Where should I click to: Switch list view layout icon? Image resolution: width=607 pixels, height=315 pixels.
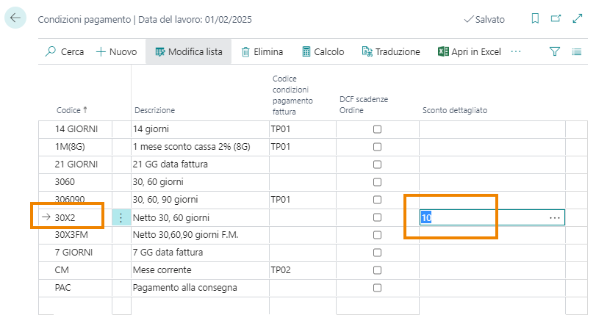pos(576,51)
